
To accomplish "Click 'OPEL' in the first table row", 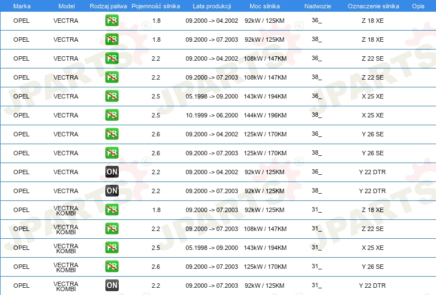I will (x=21, y=21).
